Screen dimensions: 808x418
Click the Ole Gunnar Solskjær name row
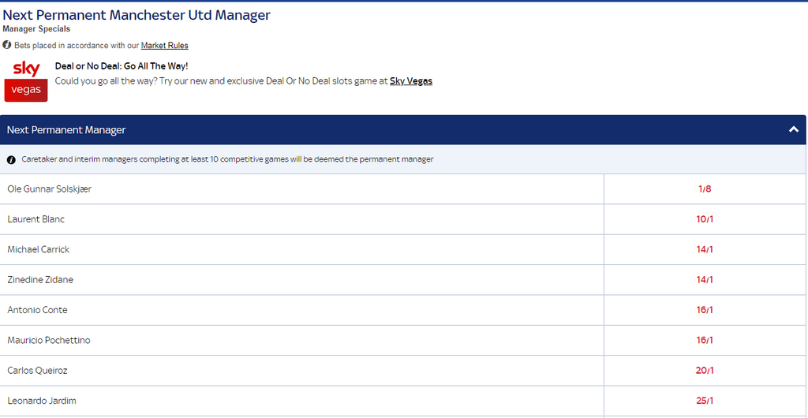point(49,189)
